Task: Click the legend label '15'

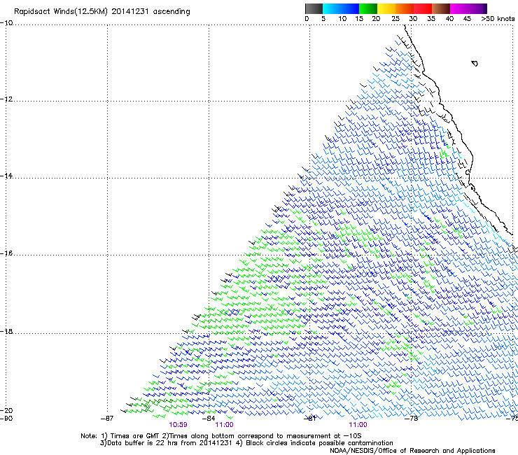Action: pyautogui.click(x=359, y=19)
